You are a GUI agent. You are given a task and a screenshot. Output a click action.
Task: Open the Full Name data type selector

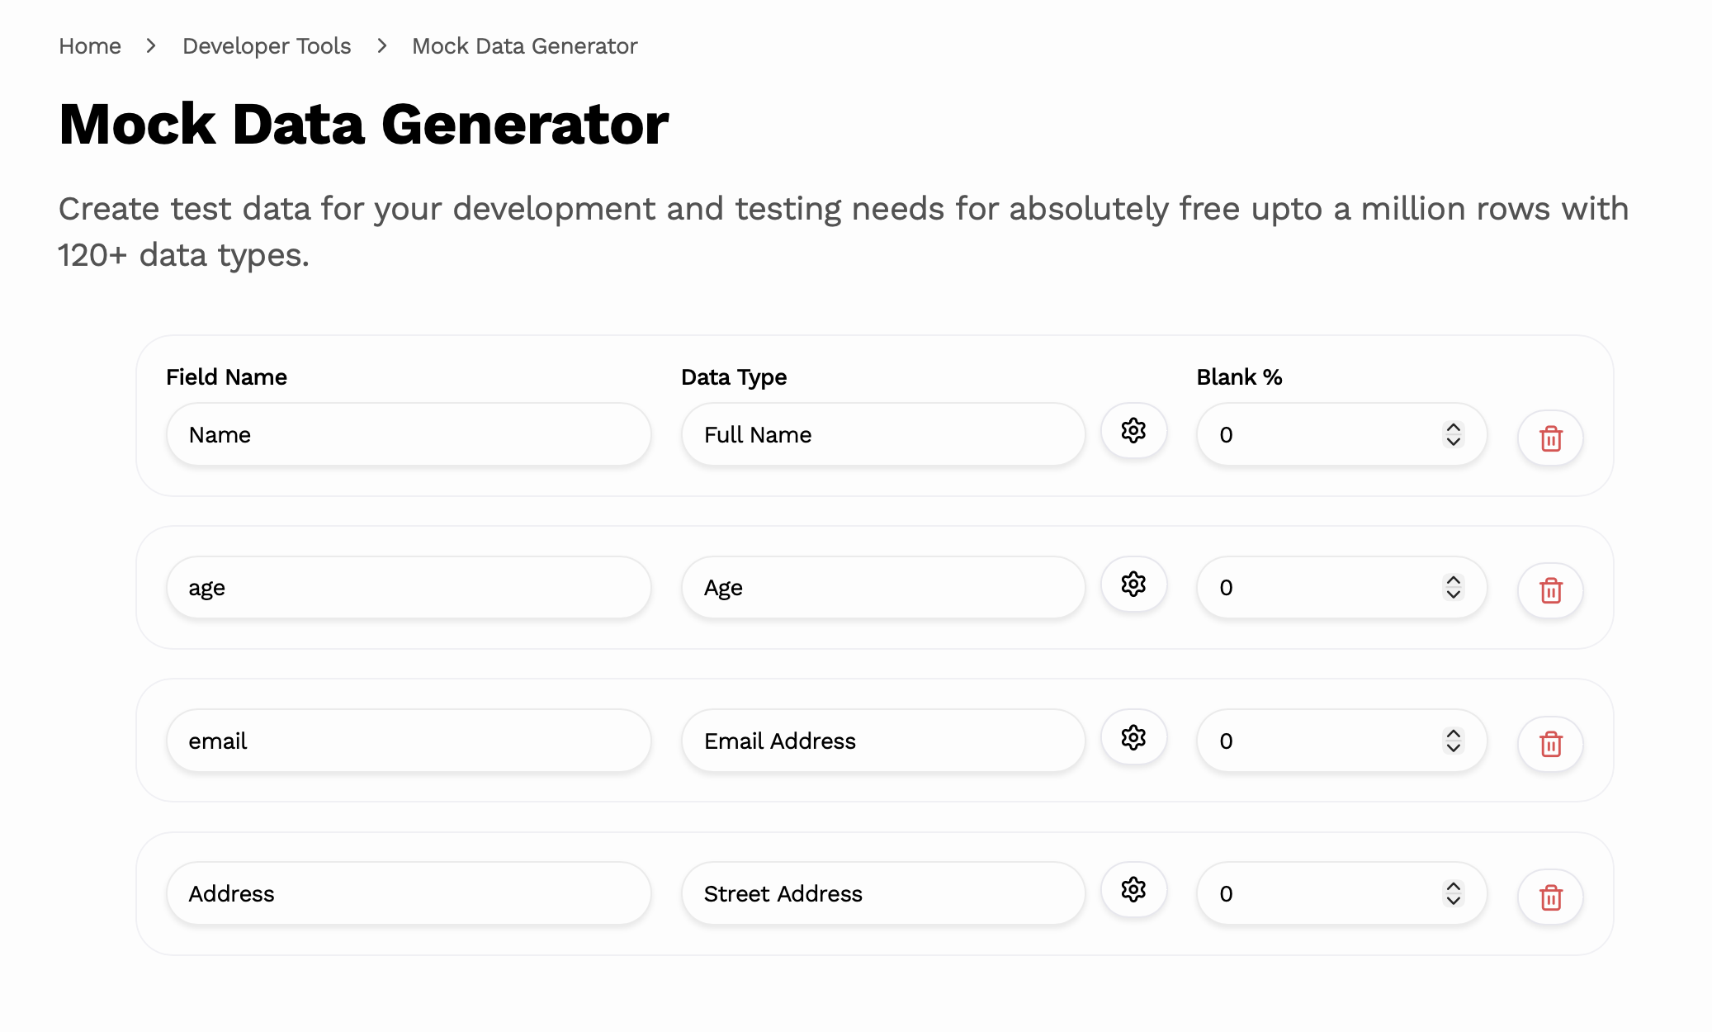(882, 434)
